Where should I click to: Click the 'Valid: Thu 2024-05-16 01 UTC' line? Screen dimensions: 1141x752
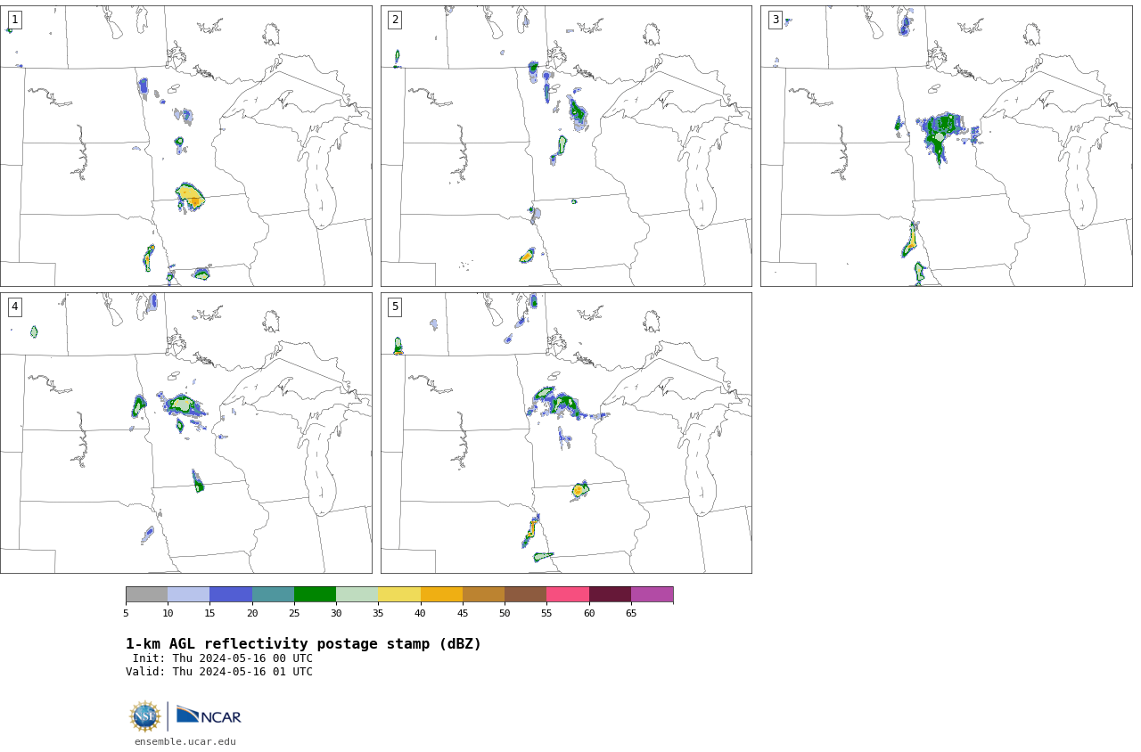pyautogui.click(x=219, y=672)
